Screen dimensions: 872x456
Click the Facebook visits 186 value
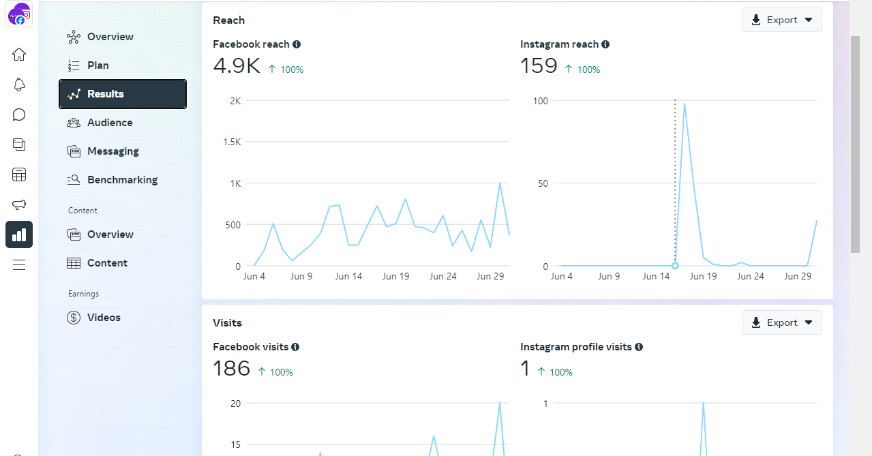click(x=232, y=369)
